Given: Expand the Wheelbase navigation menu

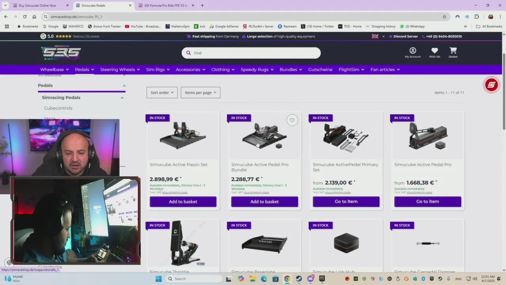Looking at the screenshot, I should pyautogui.click(x=55, y=70).
